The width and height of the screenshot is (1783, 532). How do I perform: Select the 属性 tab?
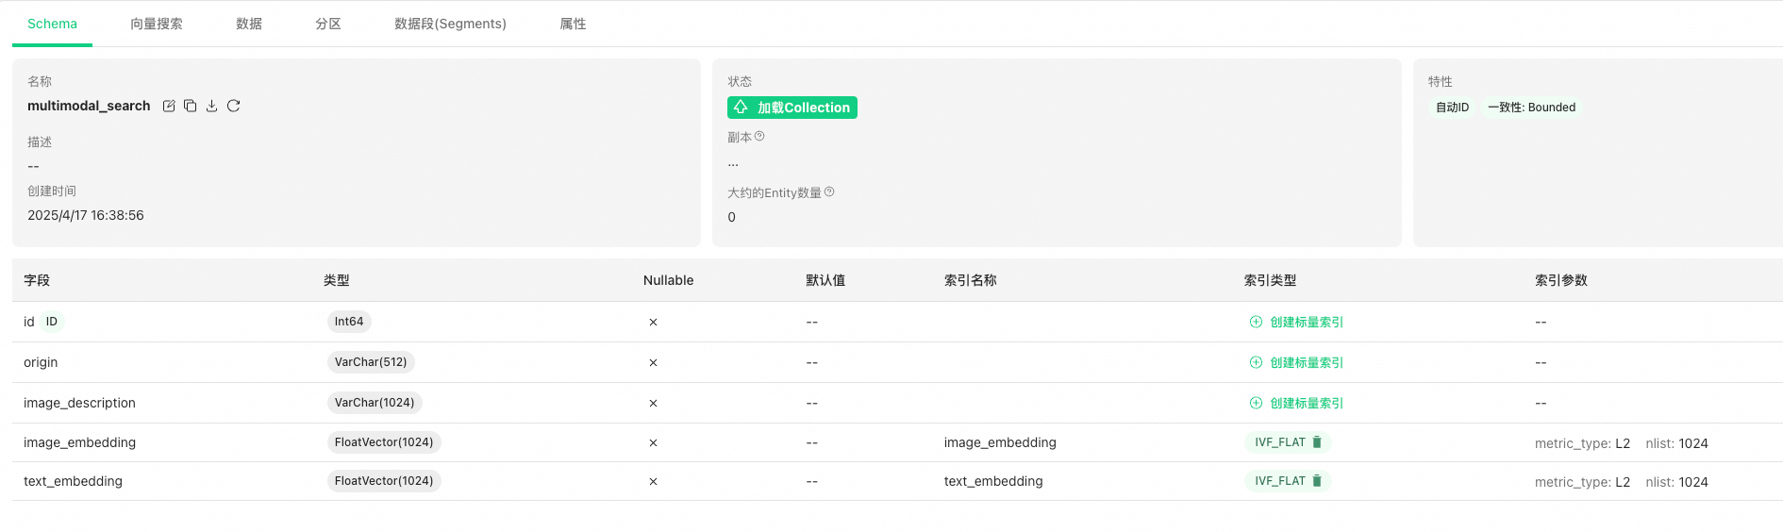[x=573, y=24]
